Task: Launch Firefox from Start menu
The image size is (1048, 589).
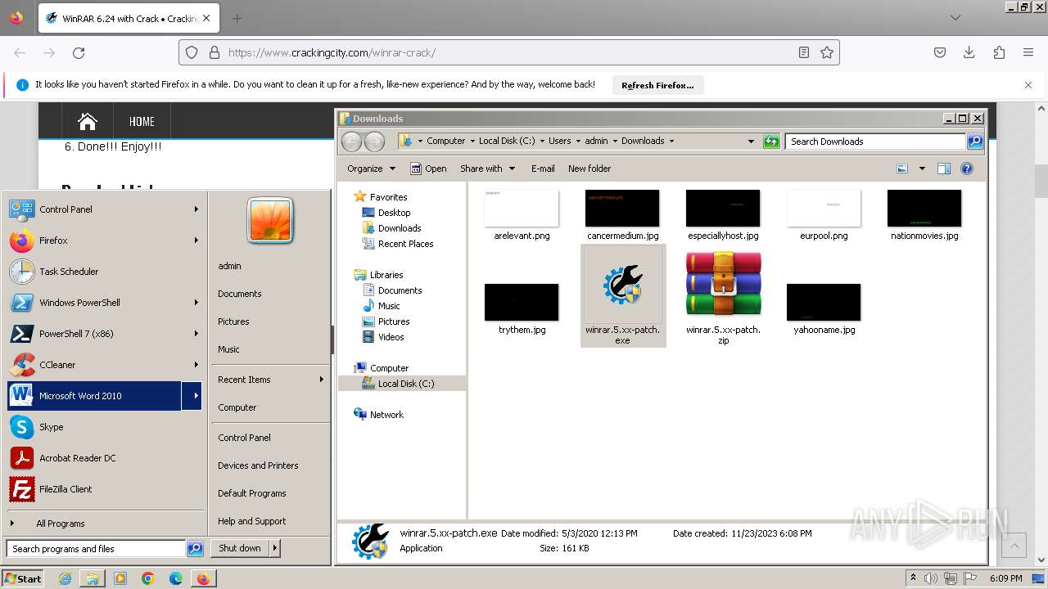Action: (x=105, y=241)
